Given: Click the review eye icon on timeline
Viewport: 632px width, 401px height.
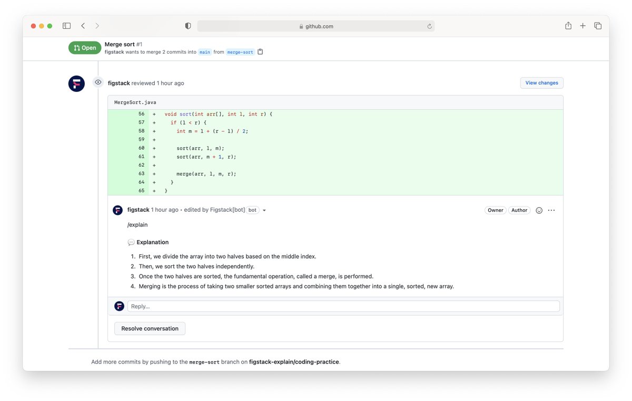Looking at the screenshot, I should click(x=98, y=82).
